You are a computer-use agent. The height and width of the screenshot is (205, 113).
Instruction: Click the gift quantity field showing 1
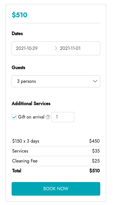coord(63,117)
